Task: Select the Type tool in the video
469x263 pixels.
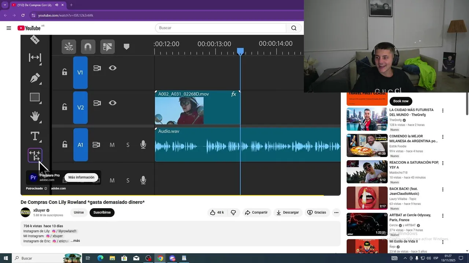Action: [x=35, y=136]
